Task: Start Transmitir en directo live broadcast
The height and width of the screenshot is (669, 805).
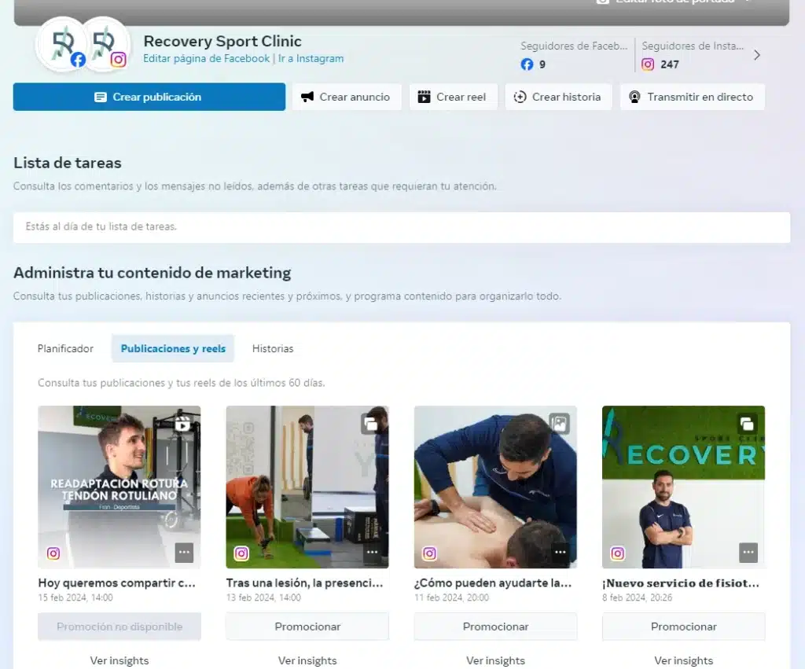Action: 692,97
